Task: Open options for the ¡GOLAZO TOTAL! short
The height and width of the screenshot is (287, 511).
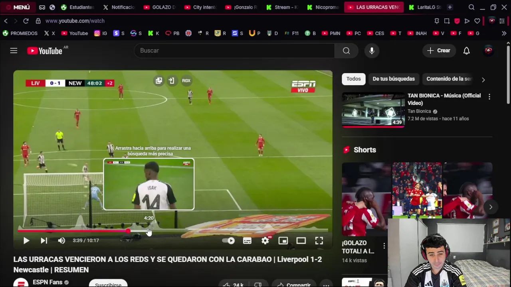Action: 384,246
